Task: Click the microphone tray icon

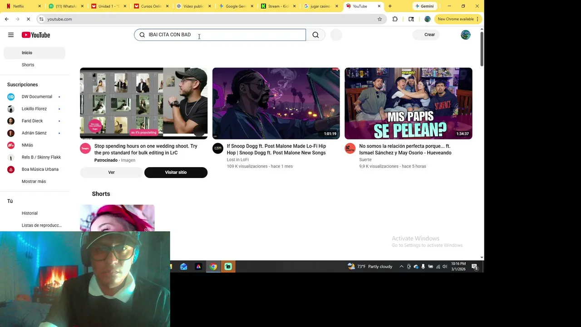Action: coord(423,267)
